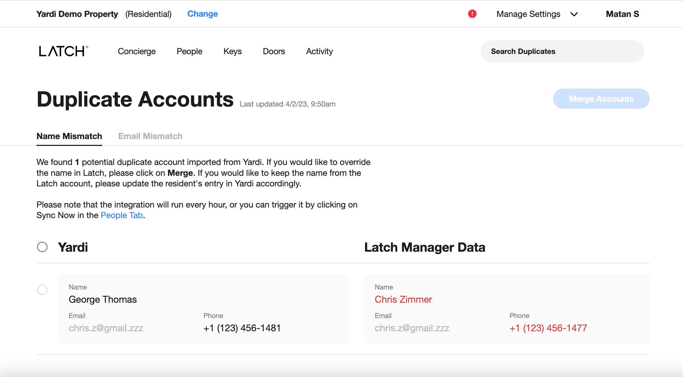Click Yardi Demo Property title
Image resolution: width=683 pixels, height=377 pixels.
(x=77, y=14)
